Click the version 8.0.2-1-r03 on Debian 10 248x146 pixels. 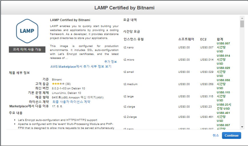pos(69,88)
